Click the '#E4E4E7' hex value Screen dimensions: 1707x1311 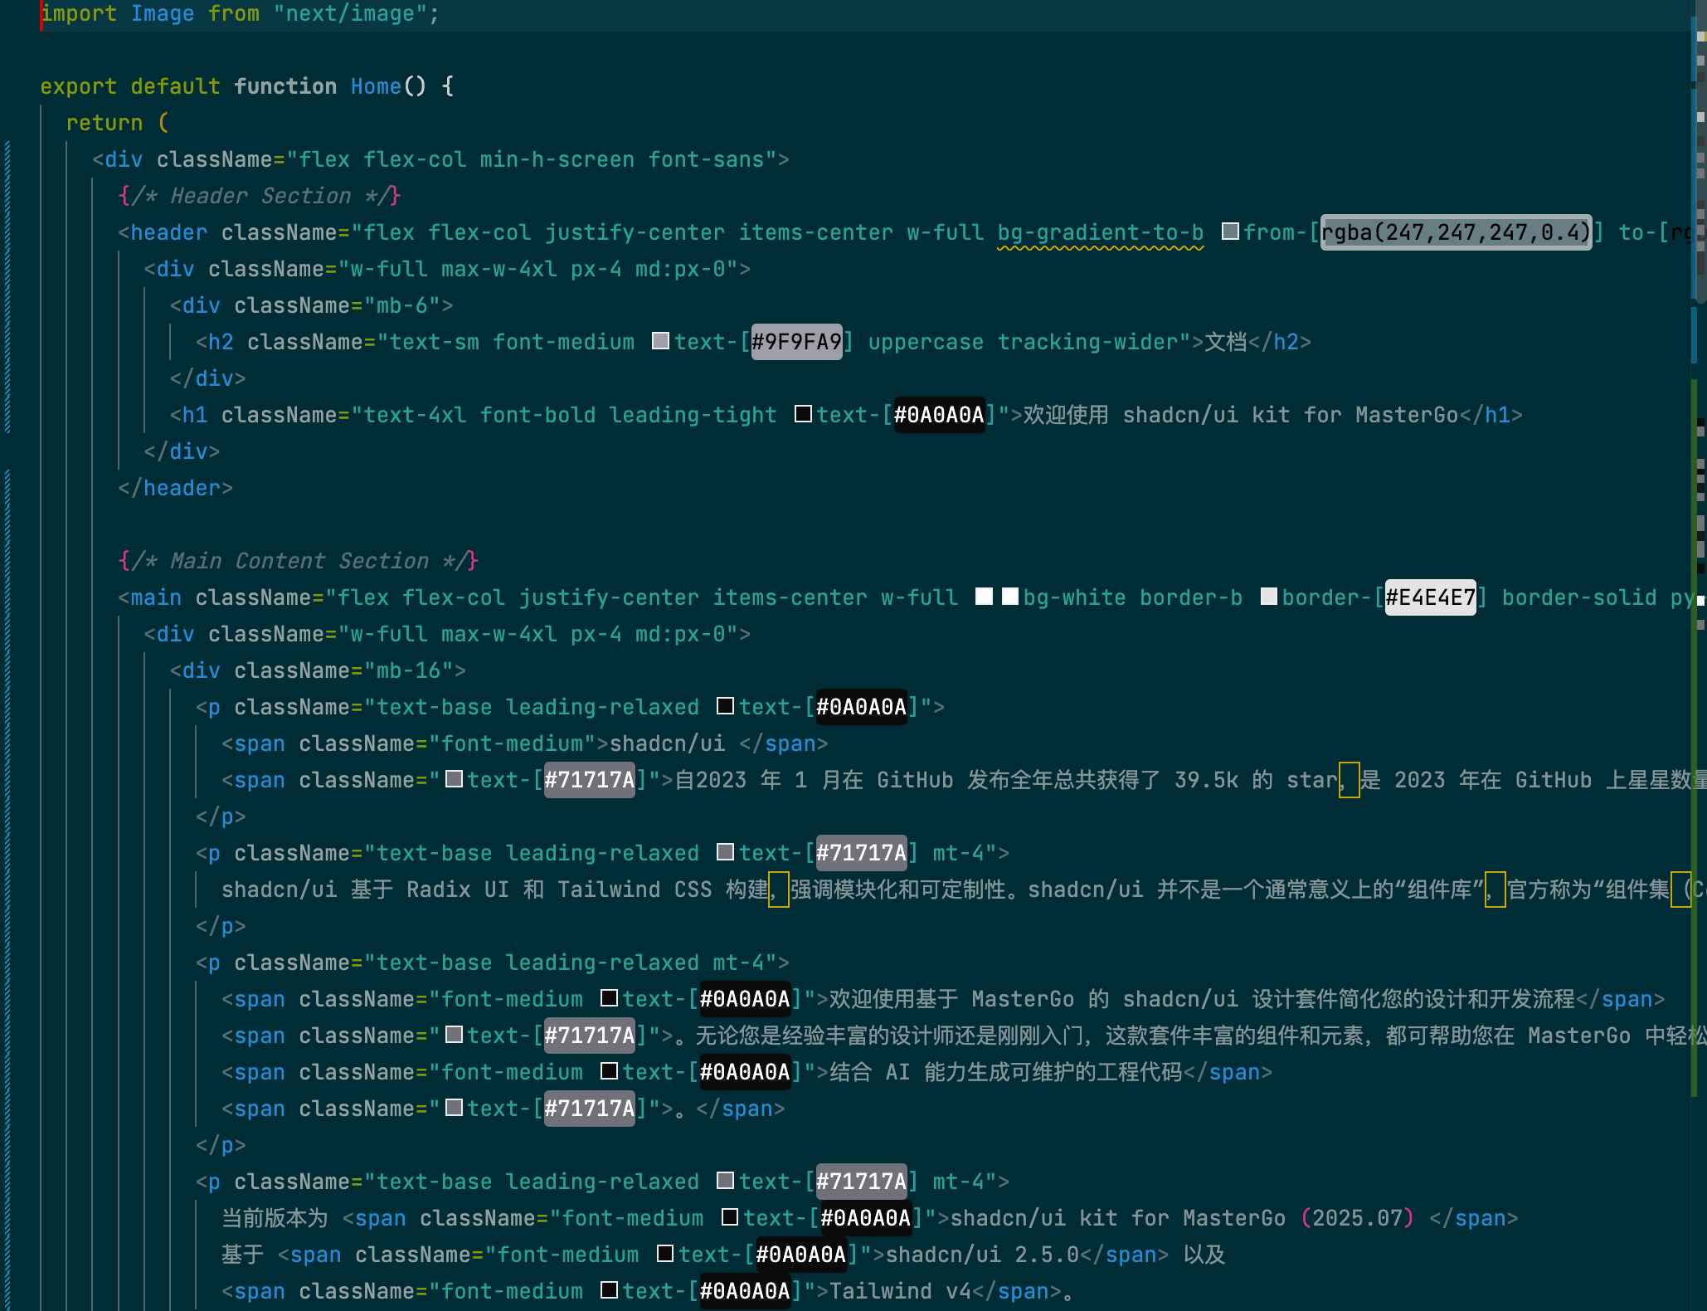coord(1431,597)
